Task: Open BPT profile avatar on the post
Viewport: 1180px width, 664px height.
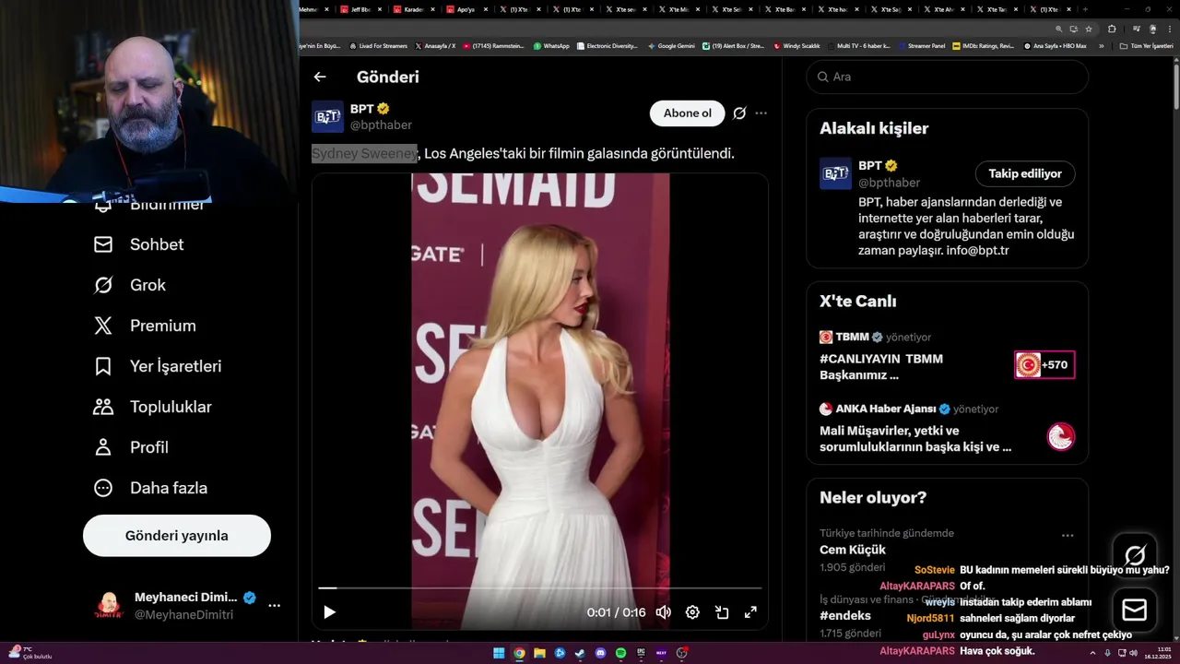Action: [x=327, y=116]
